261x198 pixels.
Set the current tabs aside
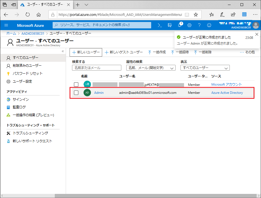13,5
